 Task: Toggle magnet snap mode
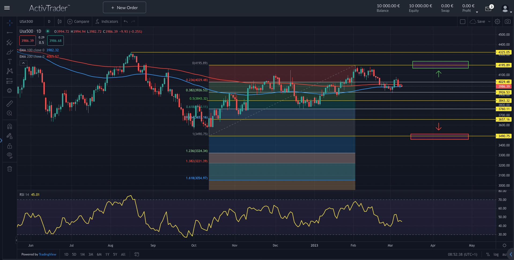(x=10, y=126)
